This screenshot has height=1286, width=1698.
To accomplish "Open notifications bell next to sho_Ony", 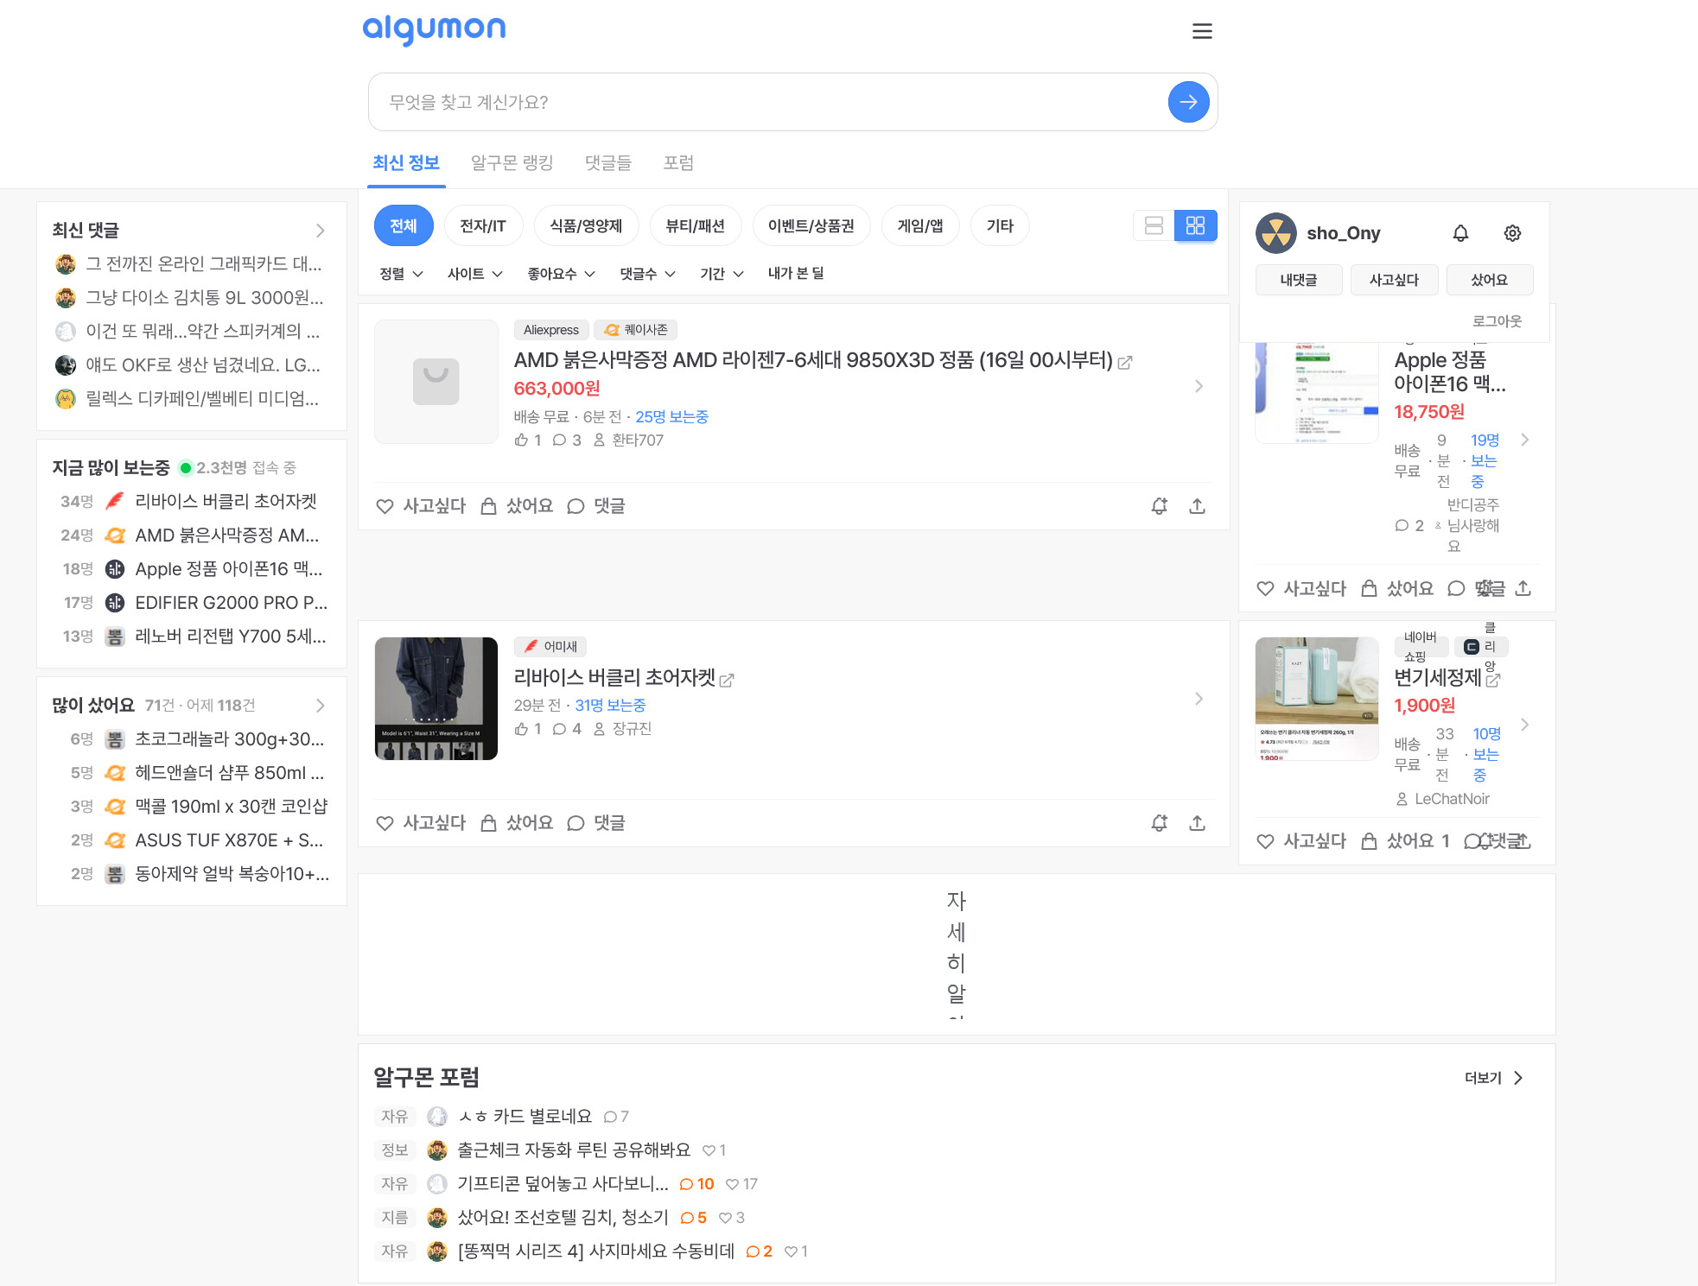I will [1460, 233].
